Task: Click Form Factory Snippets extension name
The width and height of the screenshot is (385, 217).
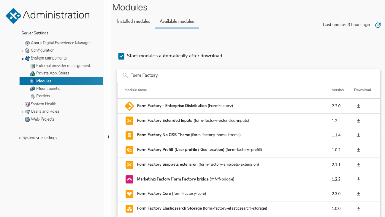Action: [x=167, y=164]
